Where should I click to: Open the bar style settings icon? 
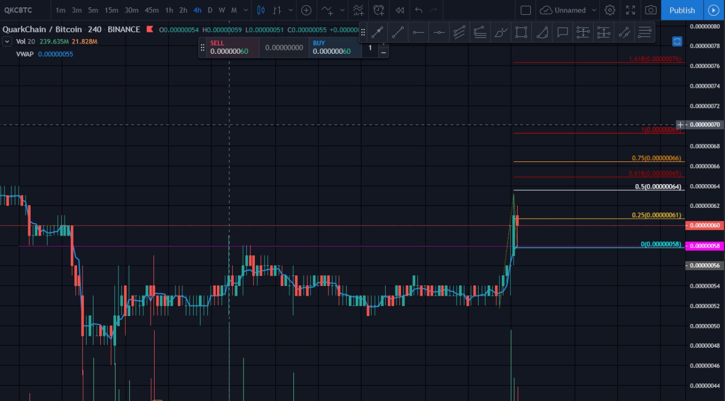277,10
